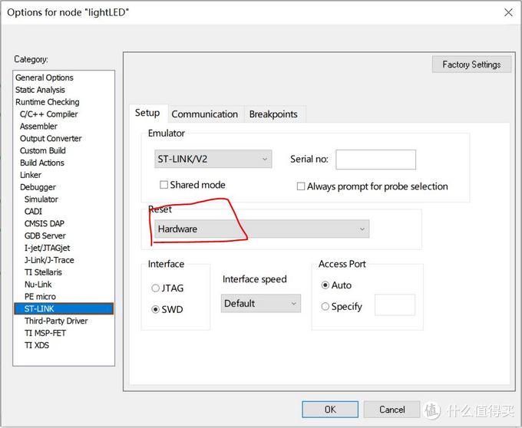Select General Options category
522x428 pixels.
tap(45, 77)
